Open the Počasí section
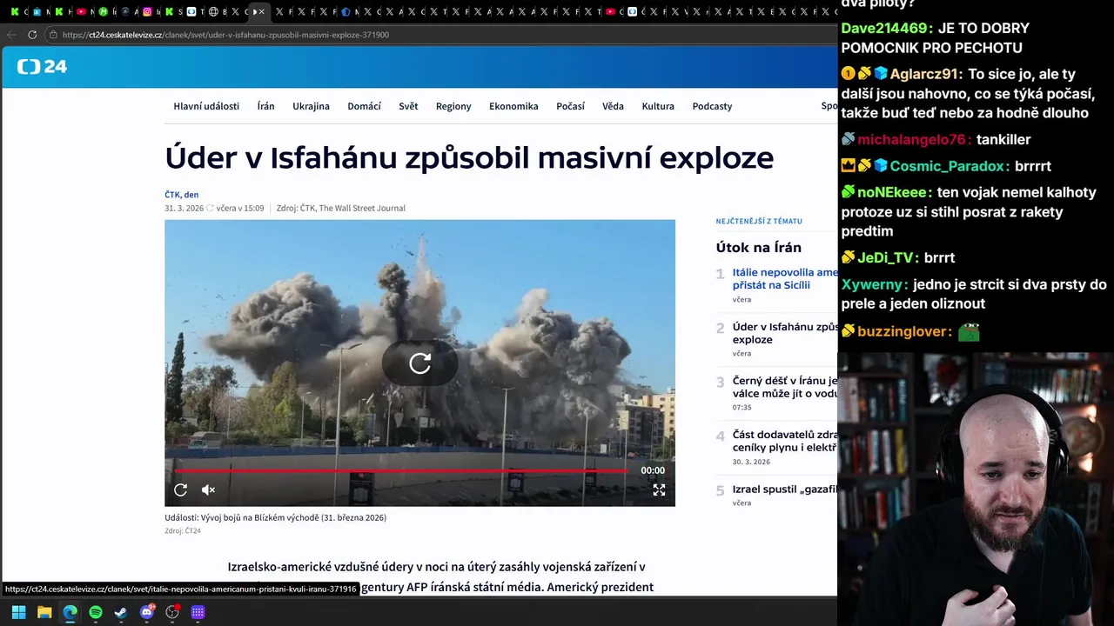 pyautogui.click(x=570, y=106)
